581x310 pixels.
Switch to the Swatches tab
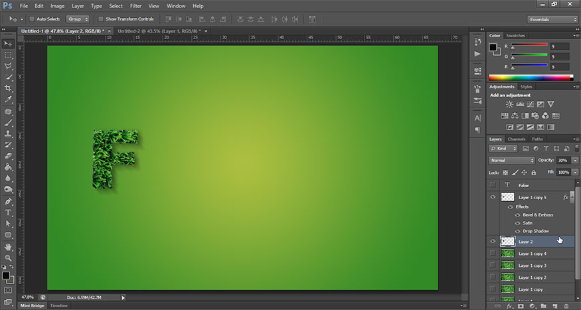515,36
